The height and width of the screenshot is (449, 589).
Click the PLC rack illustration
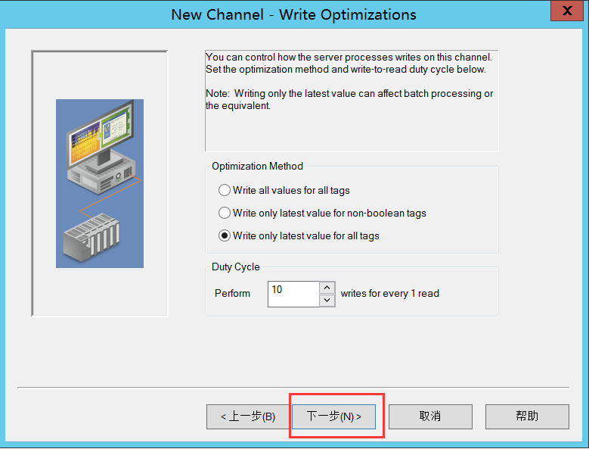(x=91, y=236)
